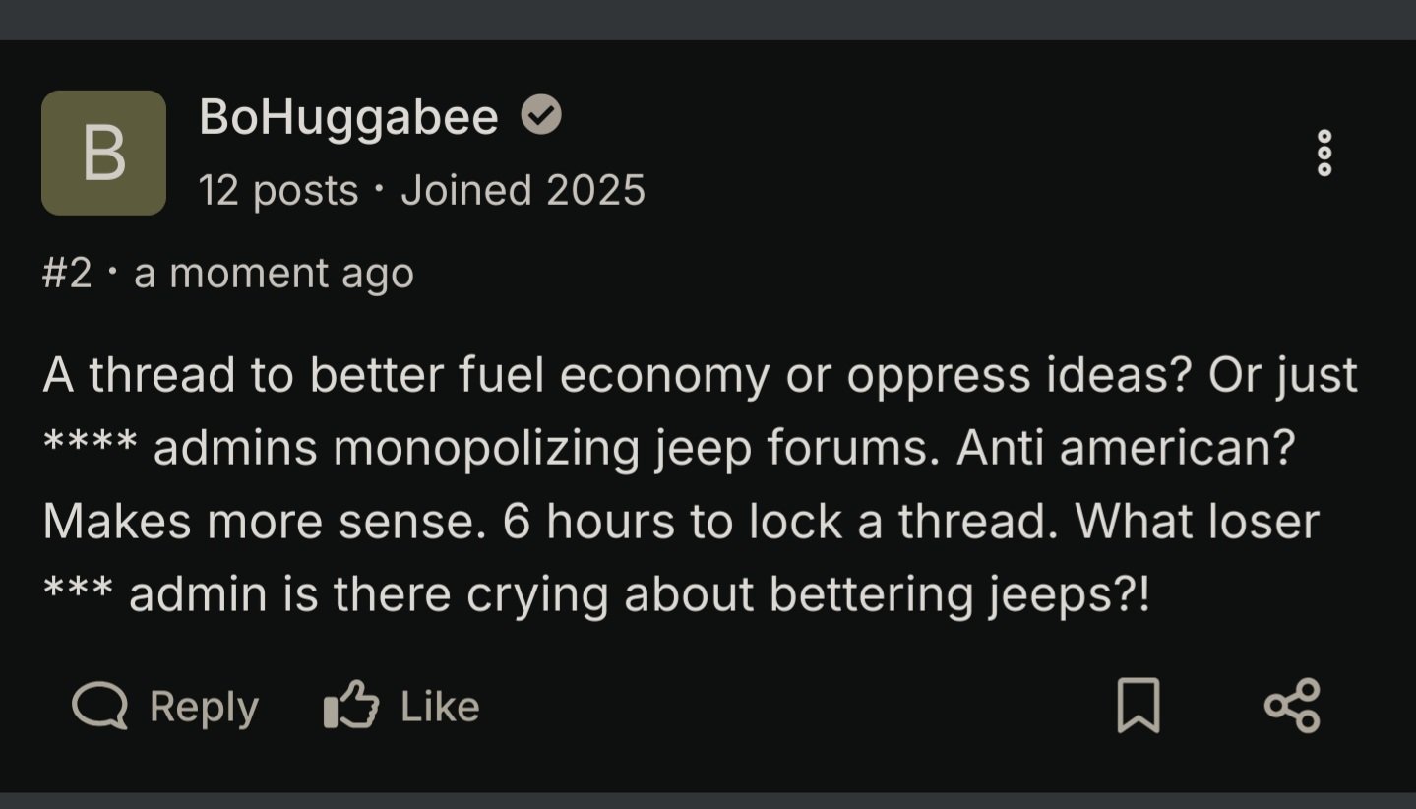
Task: Open BoHuggabee's avatar thumbnail
Action: pos(103,153)
